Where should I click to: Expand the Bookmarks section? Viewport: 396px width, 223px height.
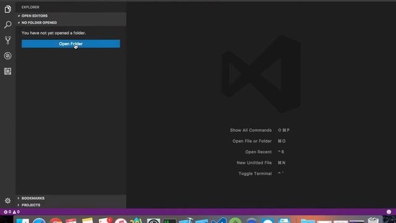[x=71, y=198]
